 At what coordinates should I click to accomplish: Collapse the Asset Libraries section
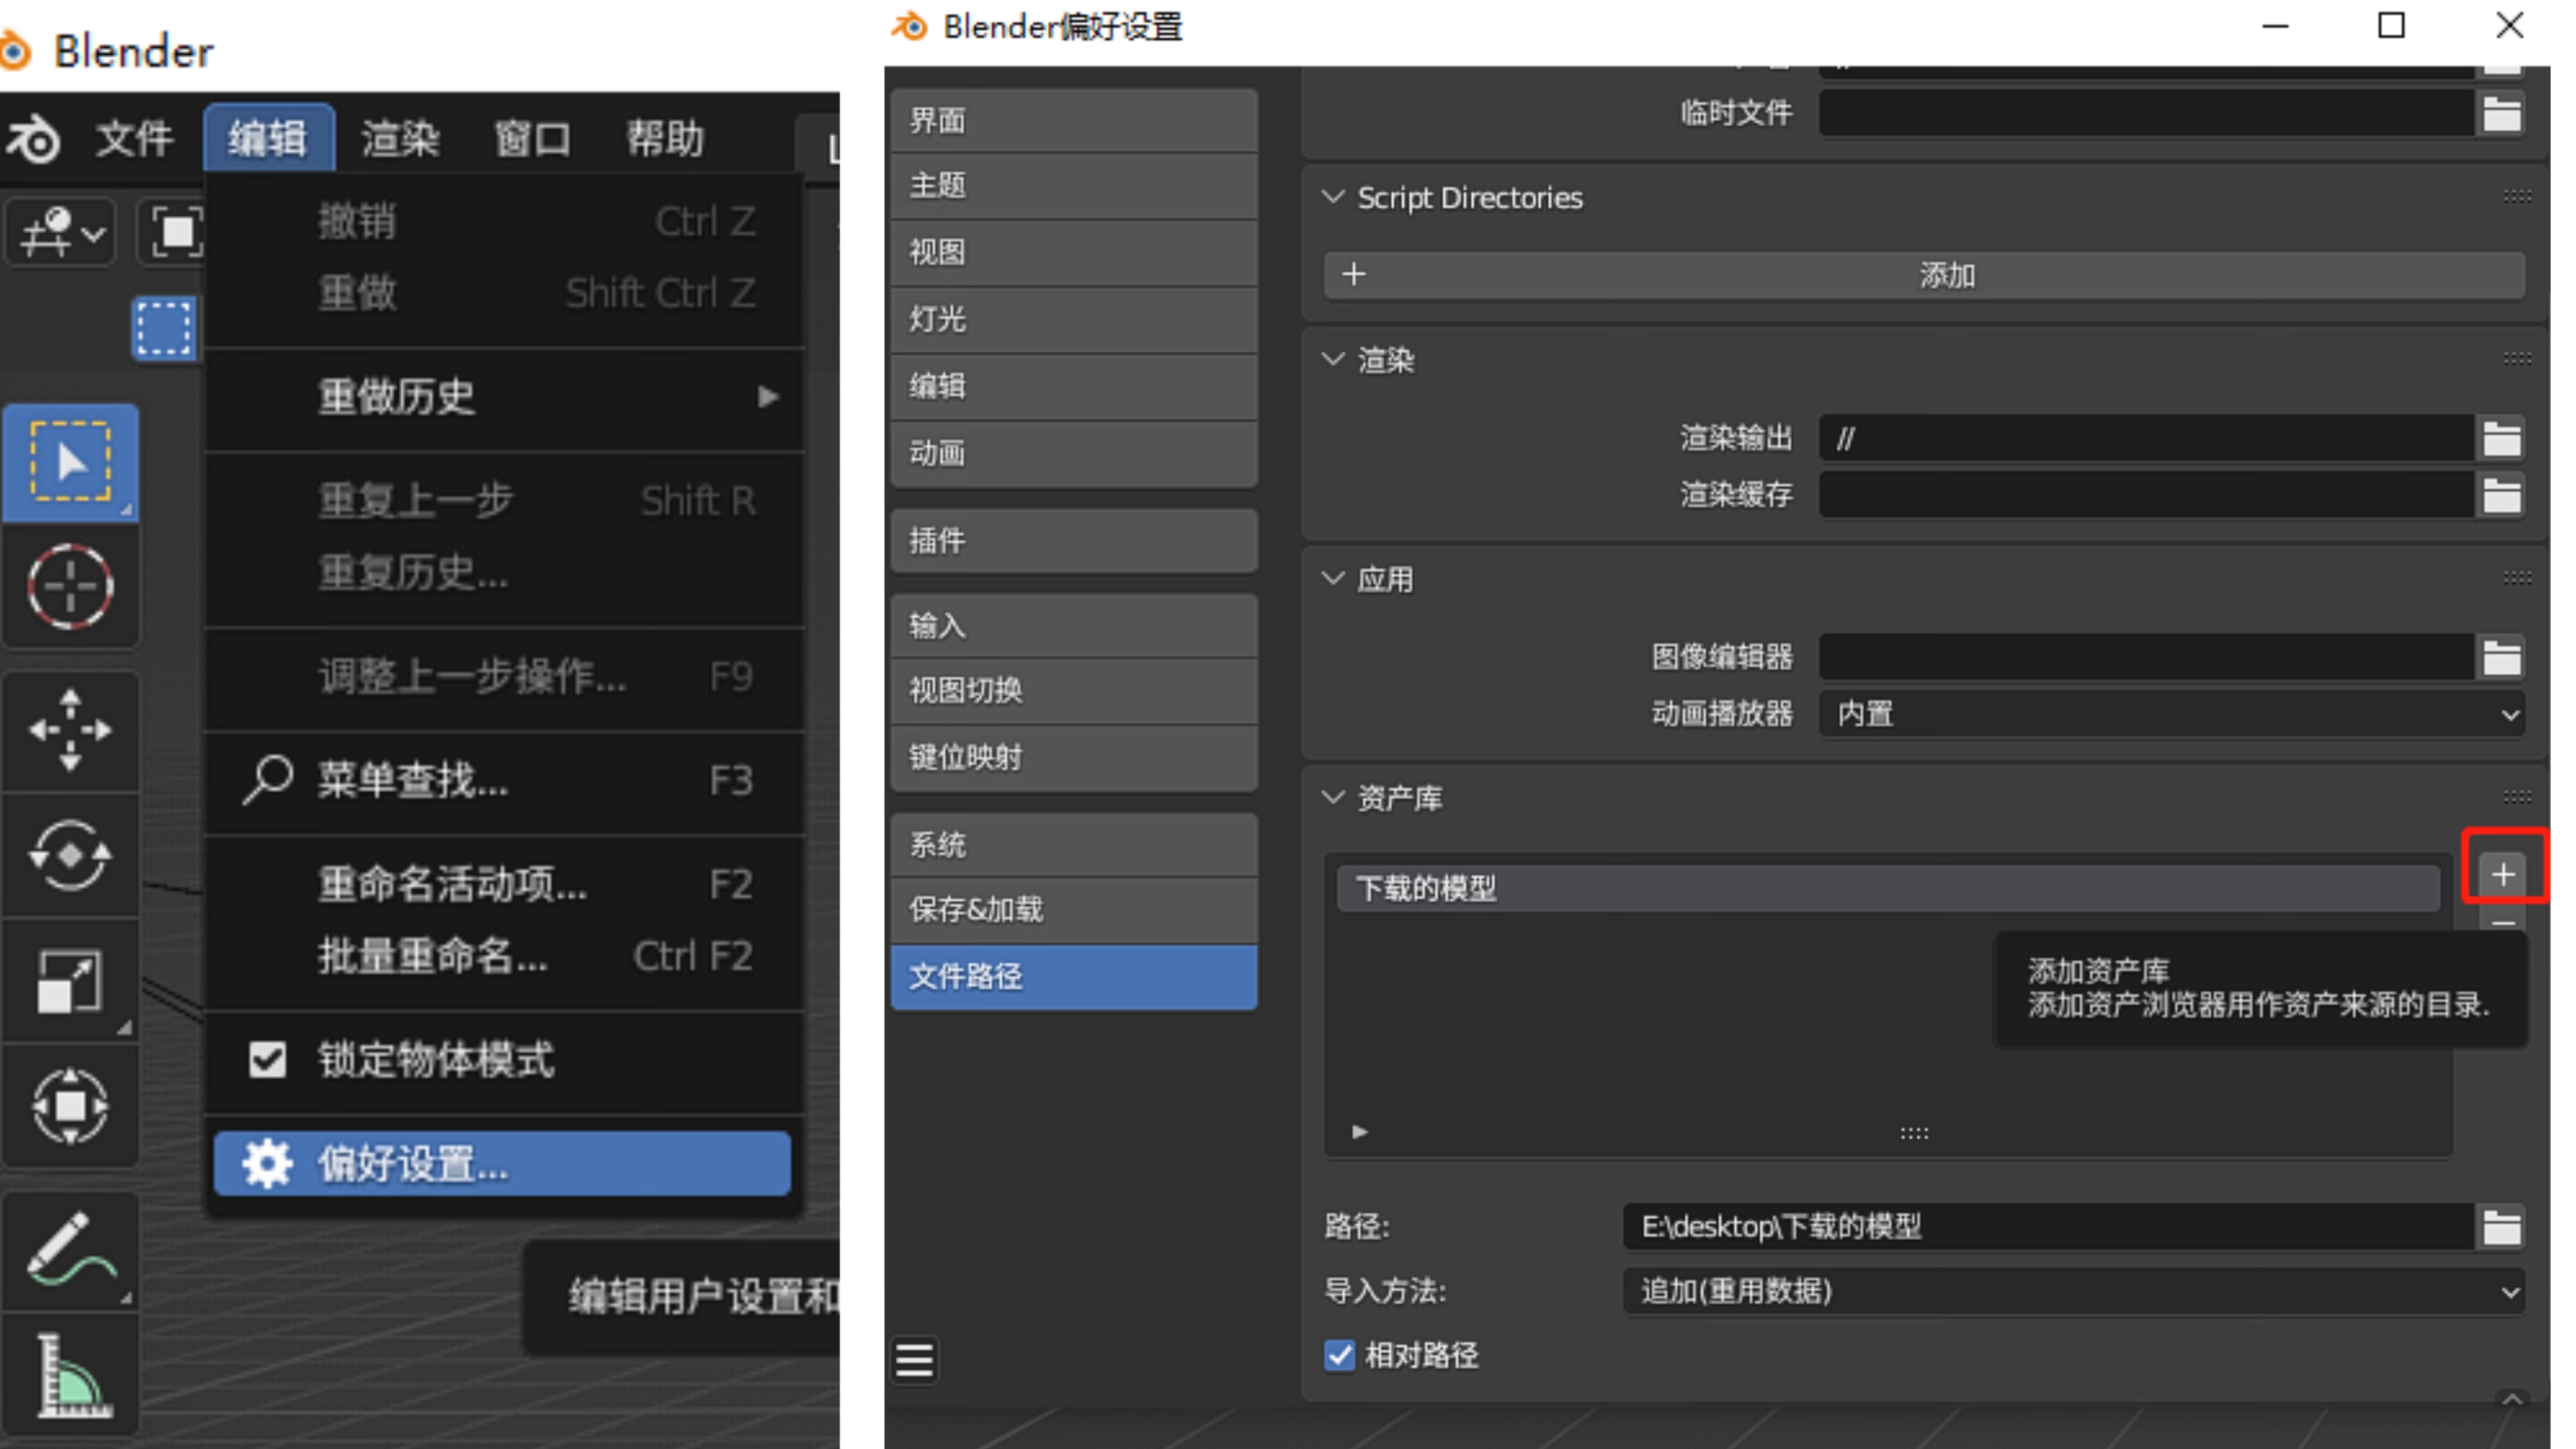pos(1333,798)
